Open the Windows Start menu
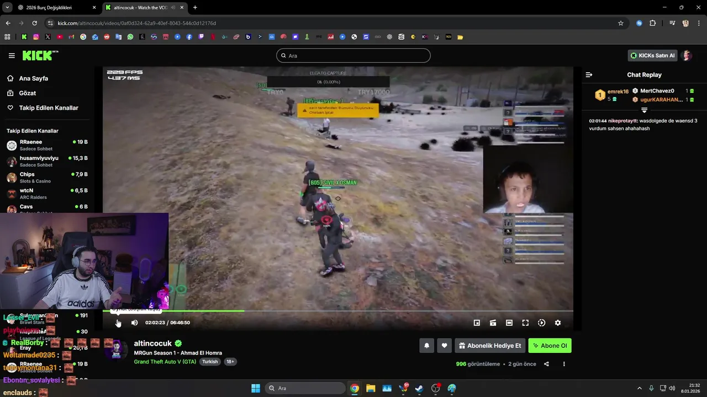The image size is (707, 397). [256, 388]
